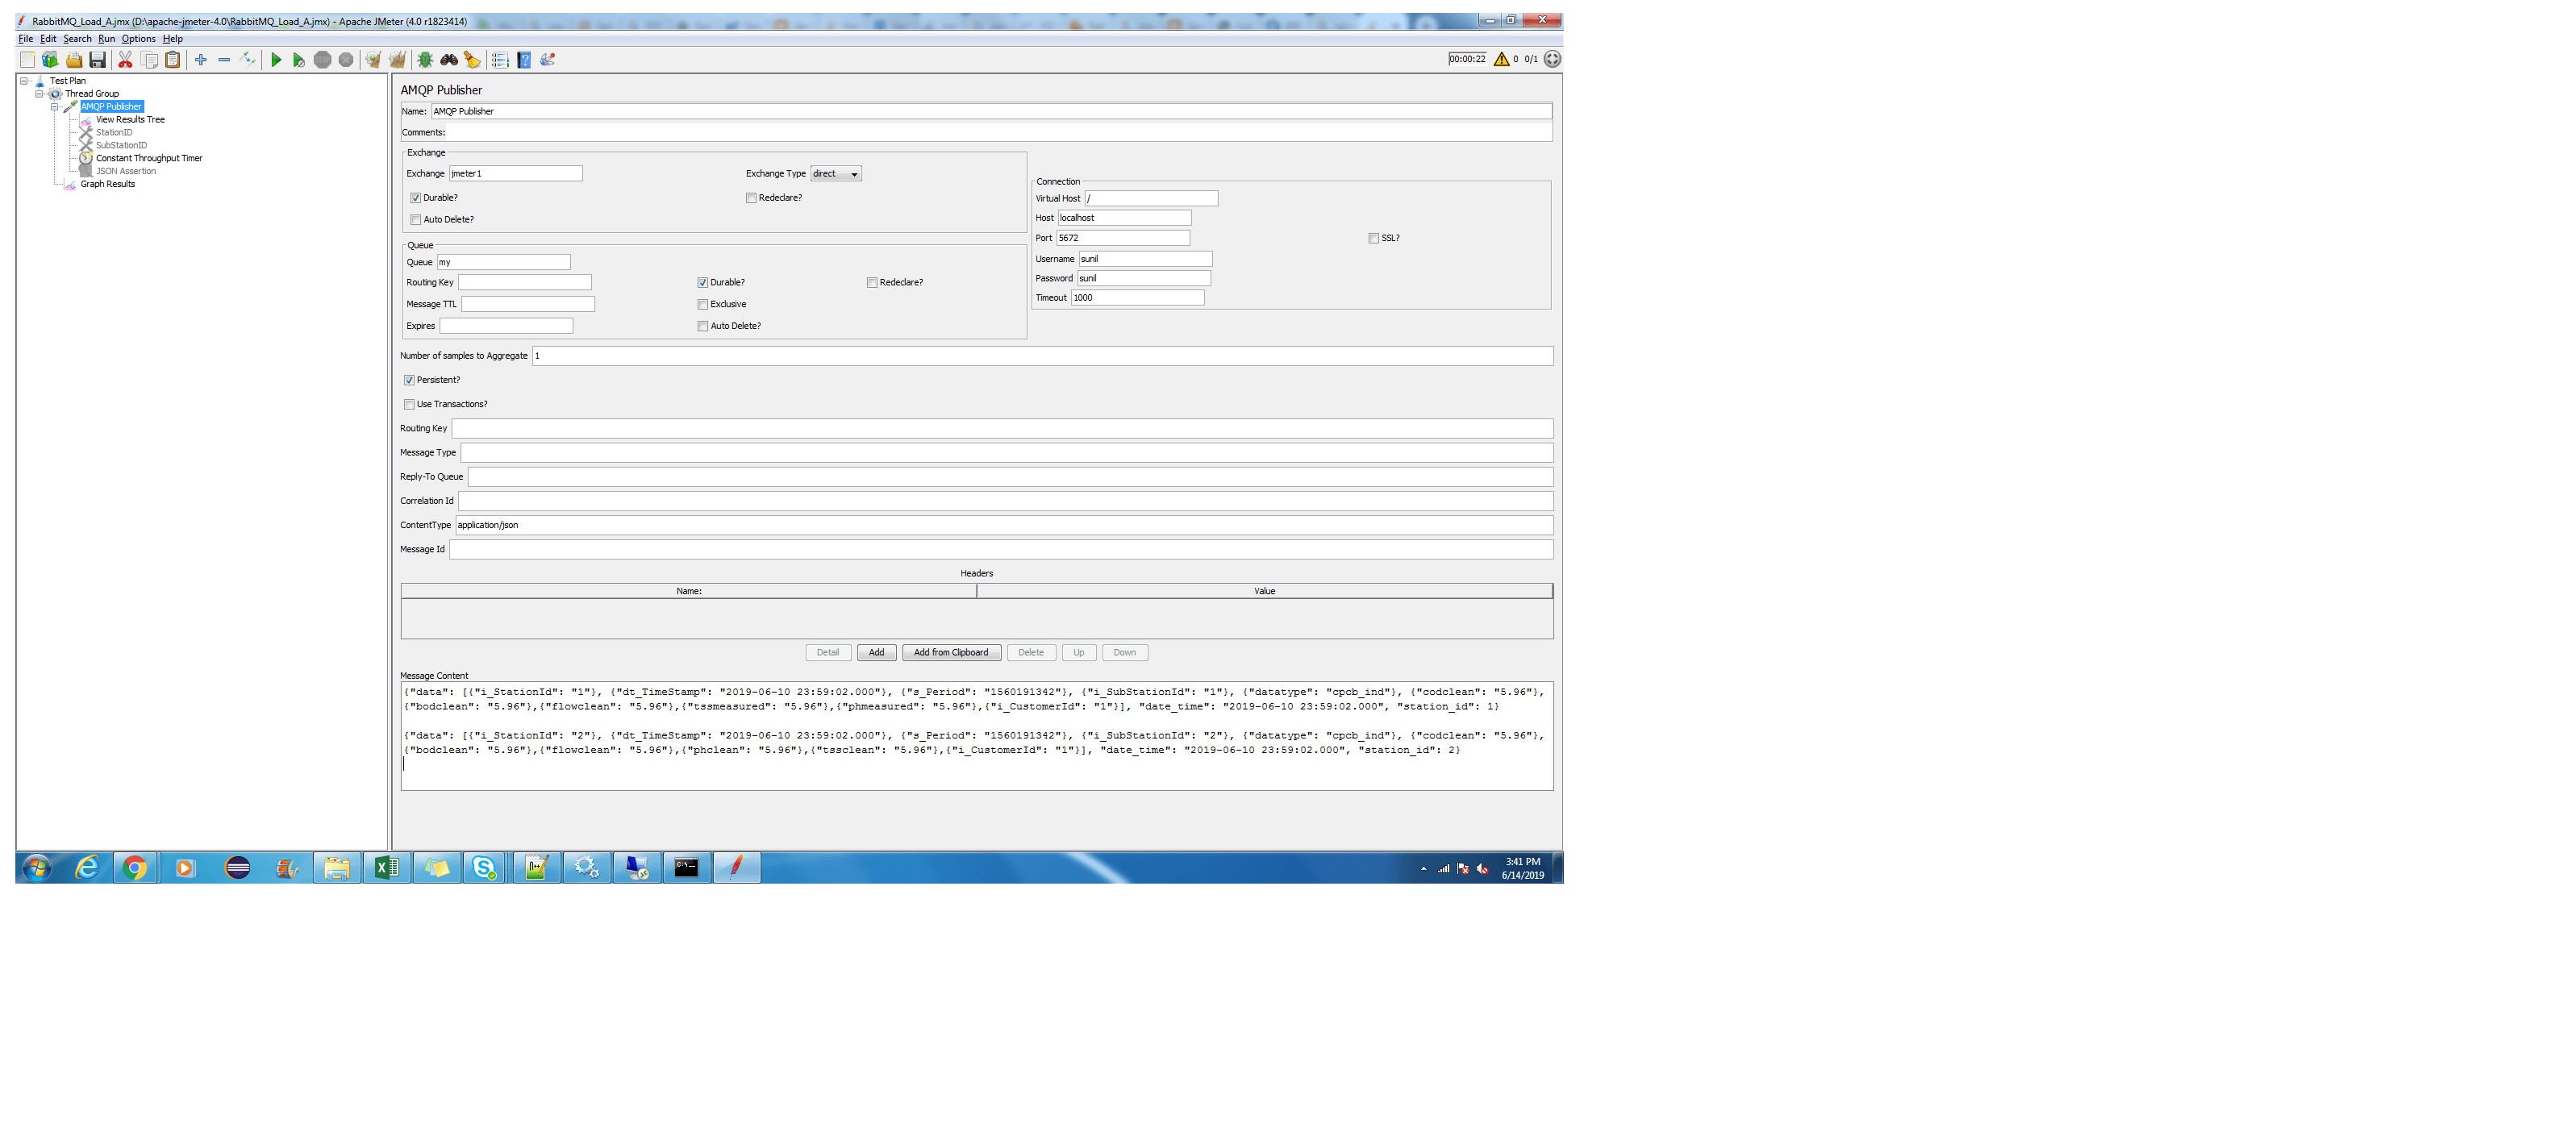Open Excel from the taskbar
The width and height of the screenshot is (2576, 1140).
pyautogui.click(x=386, y=868)
